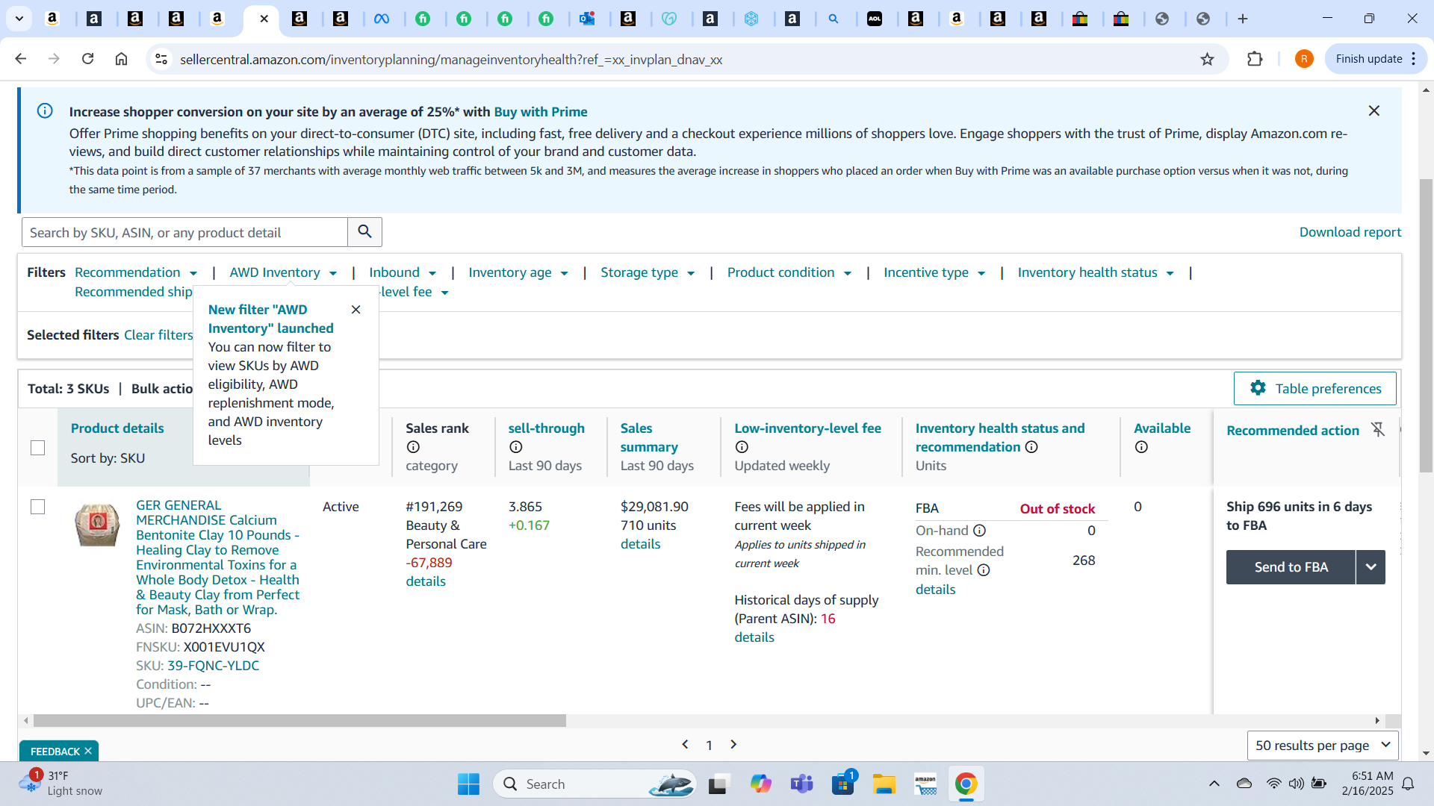Unpin the Recommended action column
Image resolution: width=1434 pixels, height=806 pixels.
coord(1378,429)
